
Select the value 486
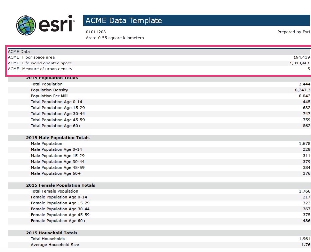tap(306, 221)
